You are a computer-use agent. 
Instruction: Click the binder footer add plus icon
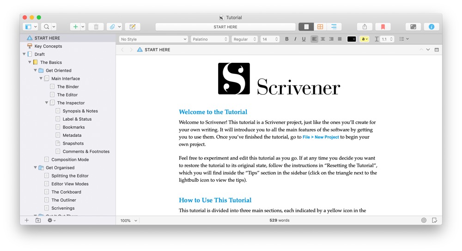[26, 220]
